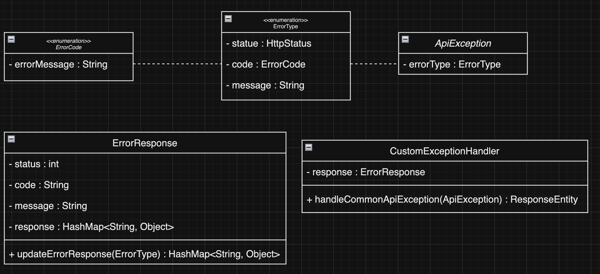Select the 'errorType : ErrorType' attribute

(452, 64)
